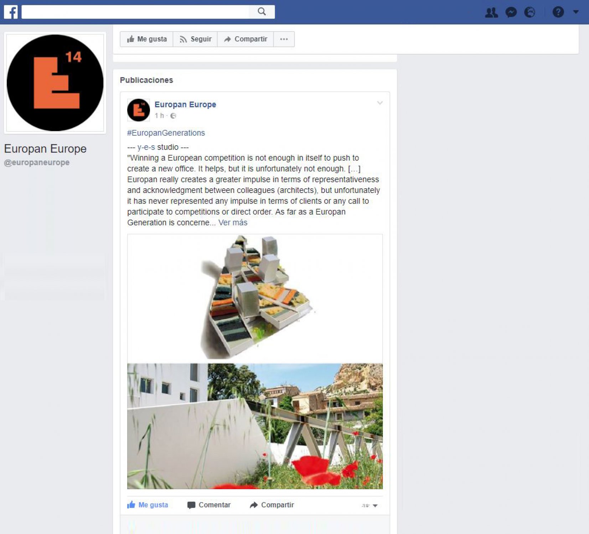Expand post text with Ver más
This screenshot has height=534, width=589.
pyautogui.click(x=233, y=223)
